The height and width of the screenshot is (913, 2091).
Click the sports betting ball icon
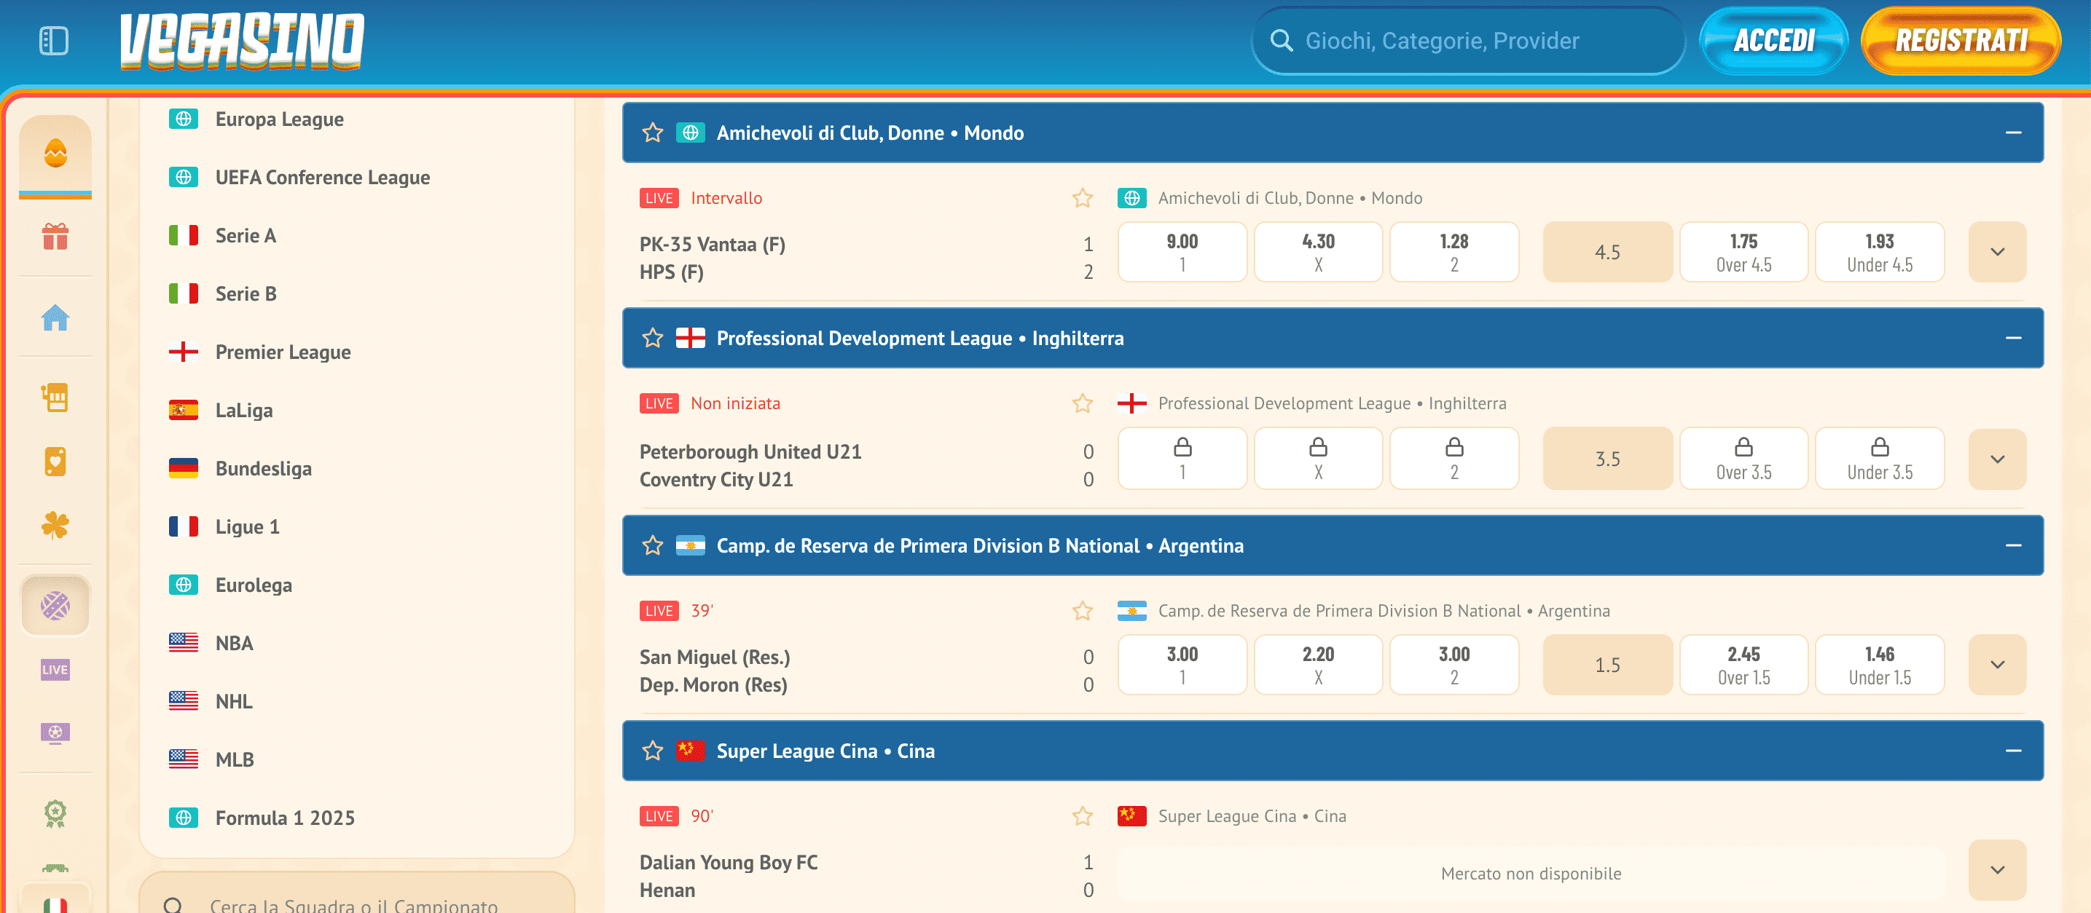tap(55, 604)
